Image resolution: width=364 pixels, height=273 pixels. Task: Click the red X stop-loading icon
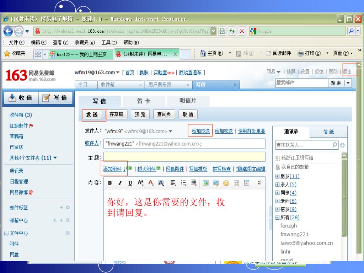[x=242, y=31]
